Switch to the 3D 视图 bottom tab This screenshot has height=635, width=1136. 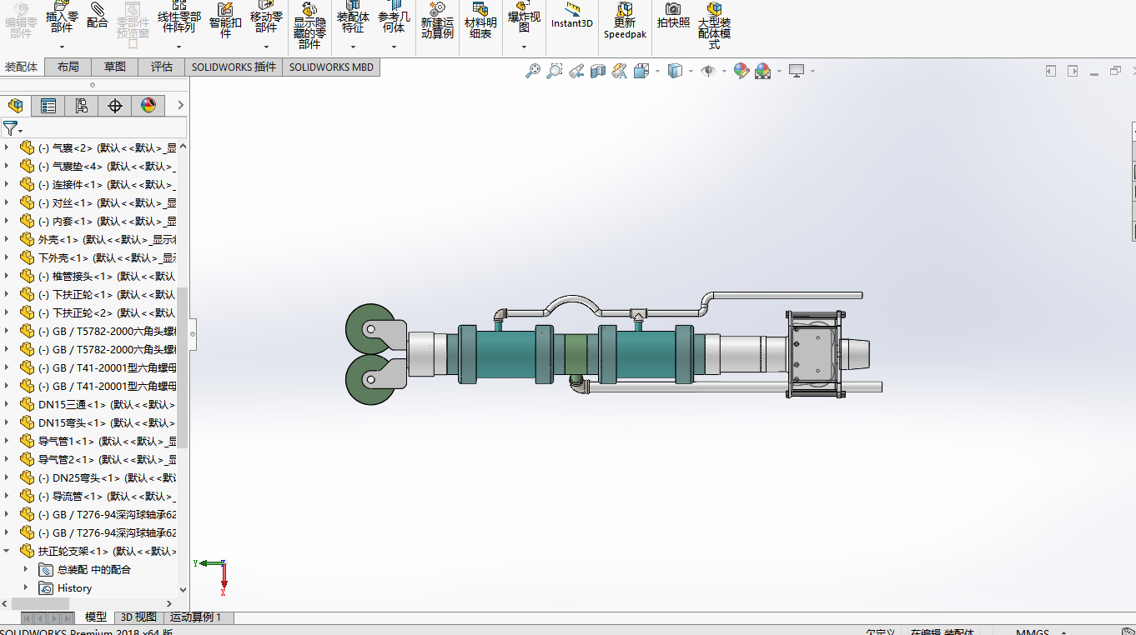138,617
